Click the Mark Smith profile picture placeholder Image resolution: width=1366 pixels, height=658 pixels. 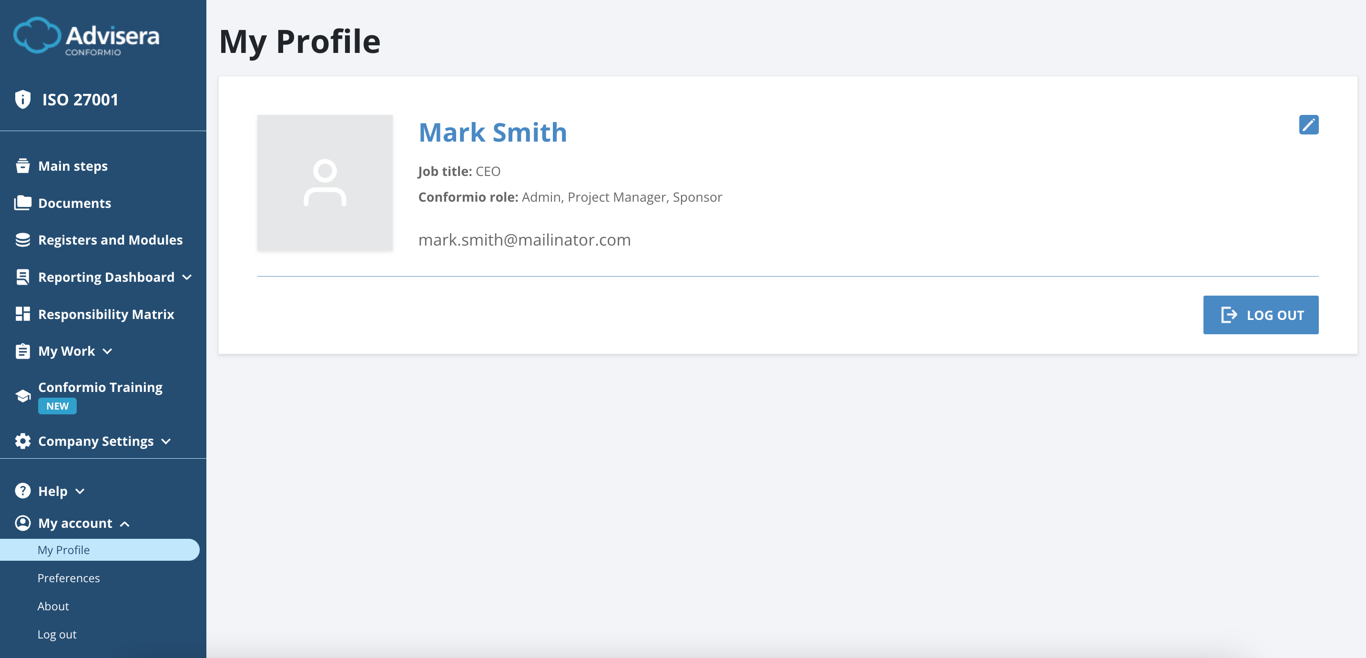tap(325, 183)
